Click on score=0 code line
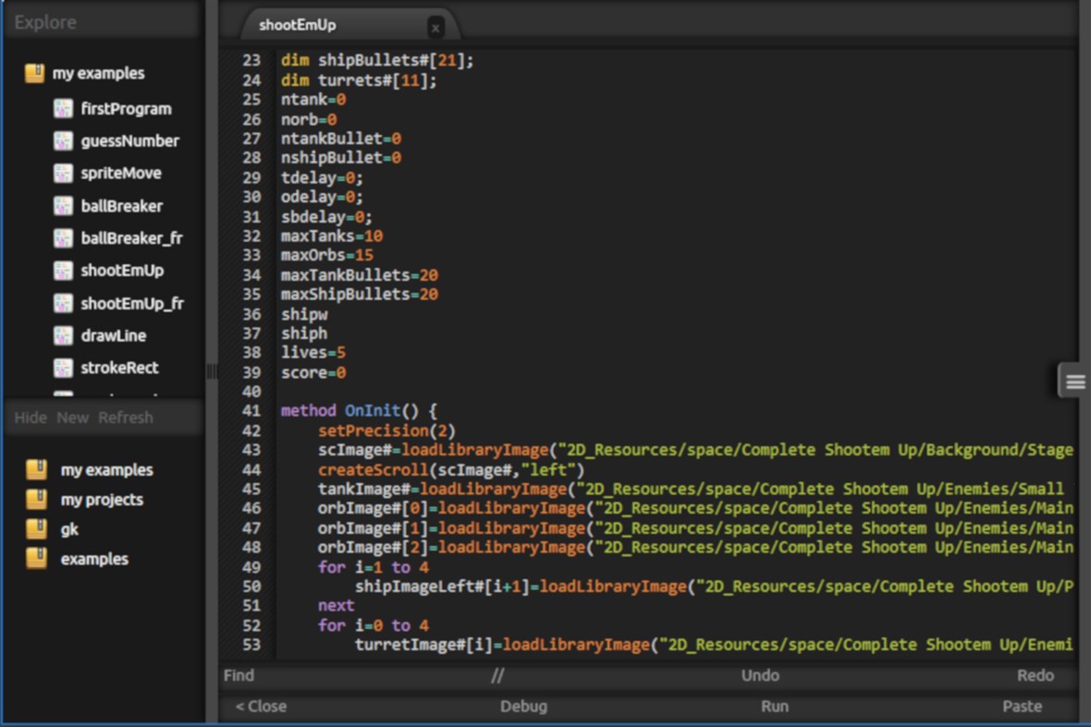The height and width of the screenshot is (727, 1091). pyautogui.click(x=313, y=372)
